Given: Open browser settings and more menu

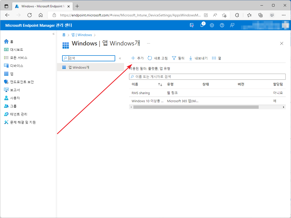Looking at the screenshot, I should tap(284, 15).
